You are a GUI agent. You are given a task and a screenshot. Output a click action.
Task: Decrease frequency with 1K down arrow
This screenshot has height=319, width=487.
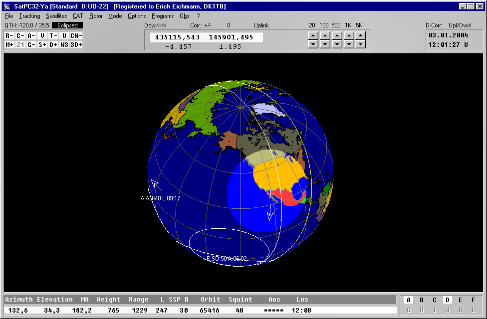[x=349, y=44]
